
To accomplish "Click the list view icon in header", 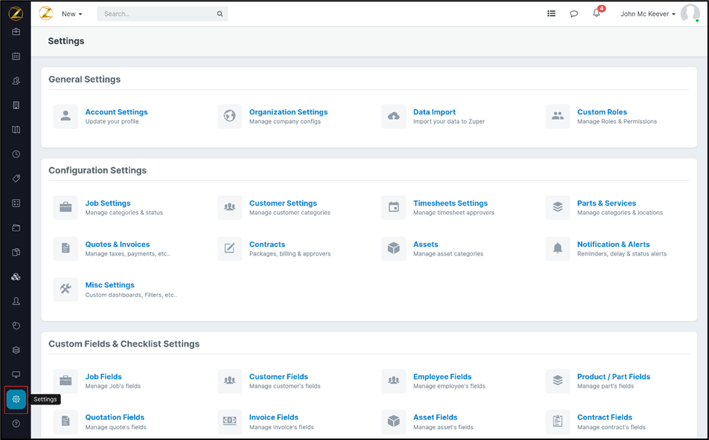I will point(551,14).
